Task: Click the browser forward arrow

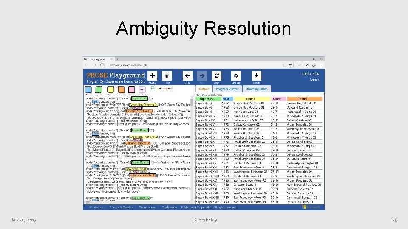Action: pyautogui.click(x=94, y=65)
